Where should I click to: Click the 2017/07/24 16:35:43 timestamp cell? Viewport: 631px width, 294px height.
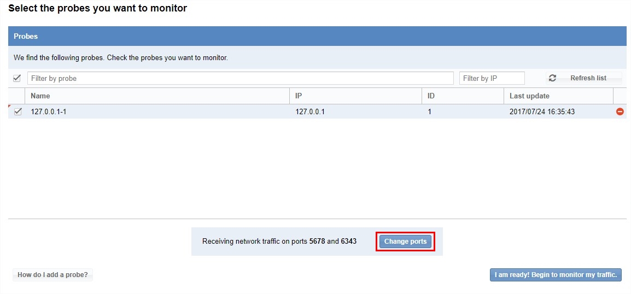click(x=542, y=111)
